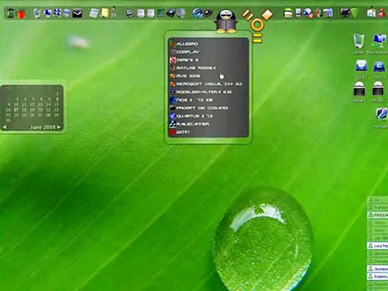388x291 pixels.
Task: Open the recycle bin dock icon
Action: pyautogui.click(x=37, y=13)
